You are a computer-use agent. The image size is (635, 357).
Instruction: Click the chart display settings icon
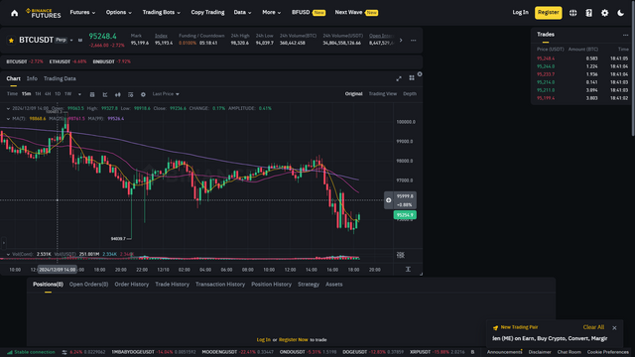pyautogui.click(x=130, y=94)
